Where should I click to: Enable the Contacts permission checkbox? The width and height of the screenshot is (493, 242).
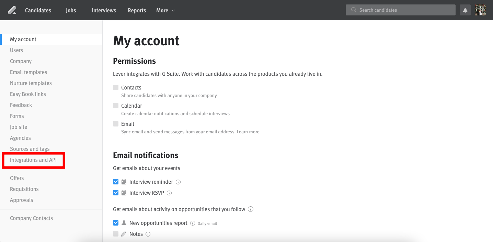click(x=116, y=87)
